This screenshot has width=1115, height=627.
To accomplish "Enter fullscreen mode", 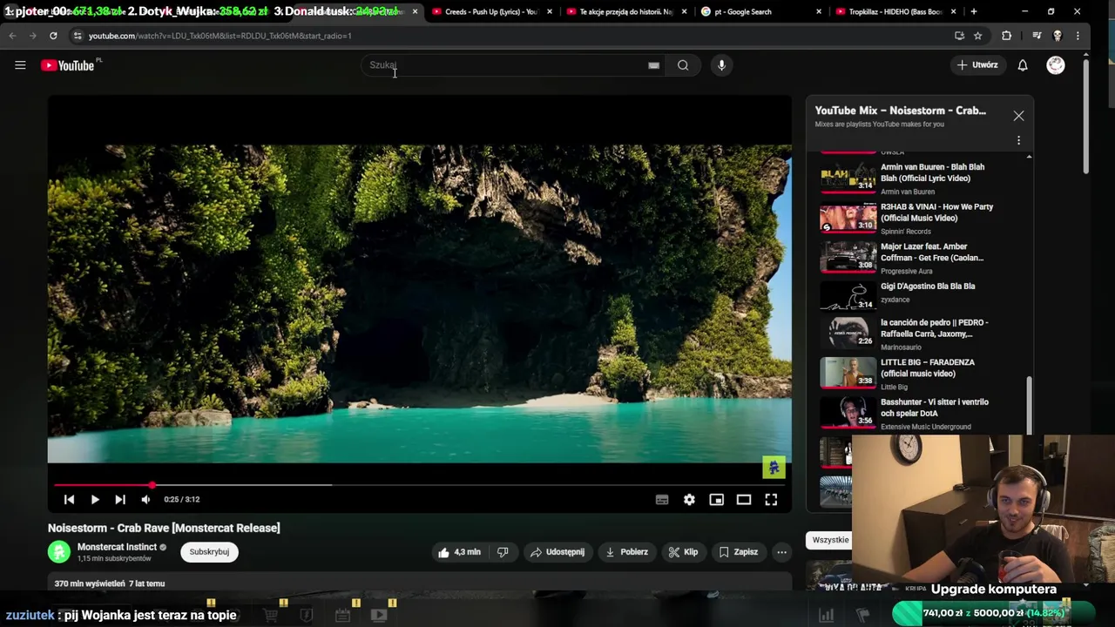I will (x=771, y=500).
